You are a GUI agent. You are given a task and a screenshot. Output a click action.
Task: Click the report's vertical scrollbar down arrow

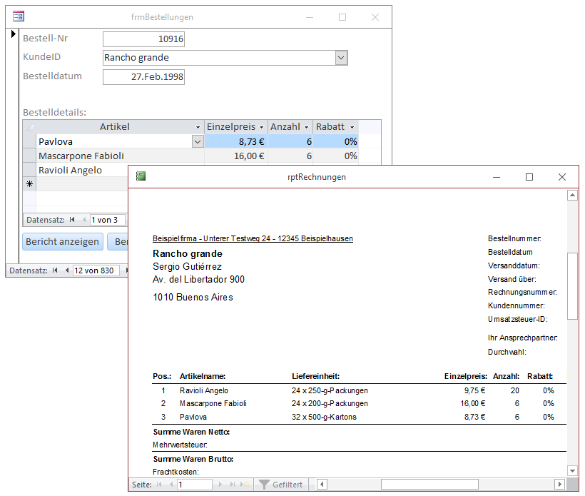[571, 470]
